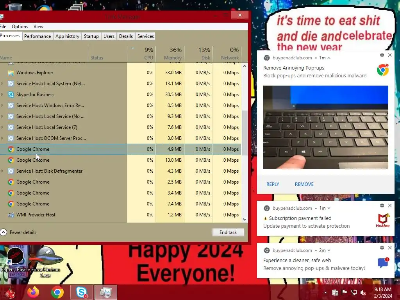Click the McAfee logo in the notification
The height and width of the screenshot is (300, 400).
click(383, 220)
